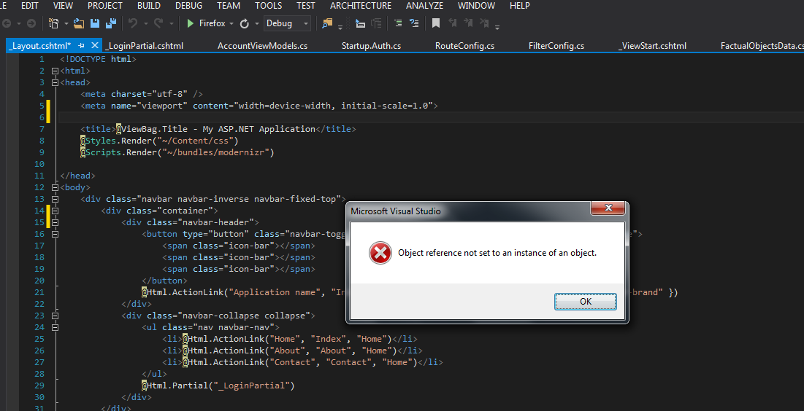Click the Refresh browser circular arrow icon
Image resolution: width=804 pixels, height=411 pixels.
tap(244, 23)
